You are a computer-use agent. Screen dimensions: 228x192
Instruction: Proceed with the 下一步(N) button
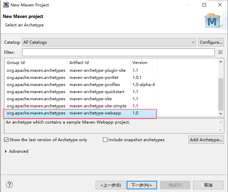click(x=142, y=185)
